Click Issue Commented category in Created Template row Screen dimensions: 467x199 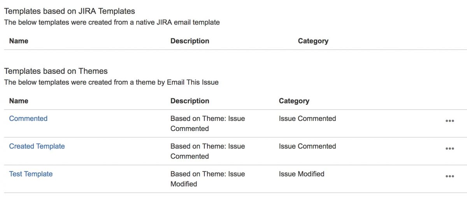tap(307, 146)
